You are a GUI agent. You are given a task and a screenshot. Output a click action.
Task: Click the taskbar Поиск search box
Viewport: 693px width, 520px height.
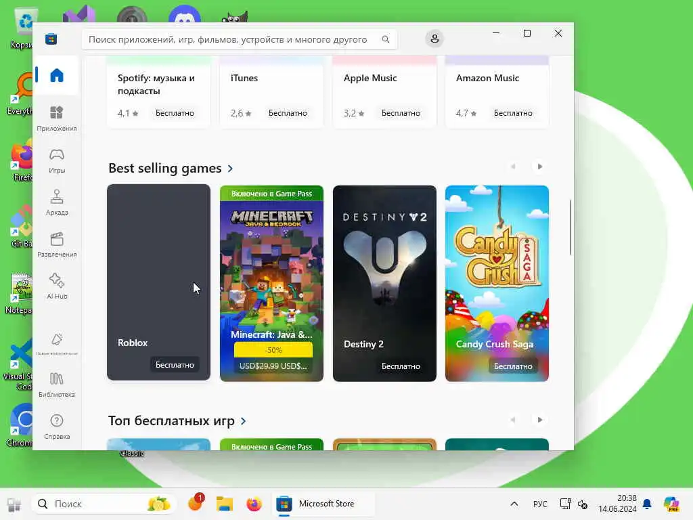(x=104, y=504)
